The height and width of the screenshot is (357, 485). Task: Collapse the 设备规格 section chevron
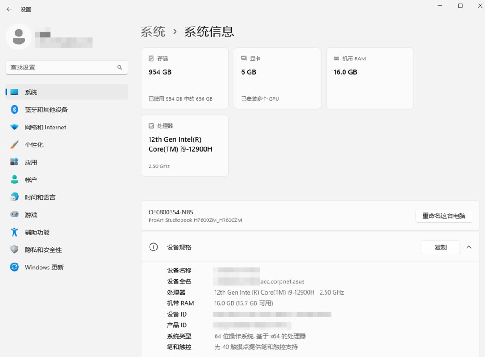click(x=469, y=247)
